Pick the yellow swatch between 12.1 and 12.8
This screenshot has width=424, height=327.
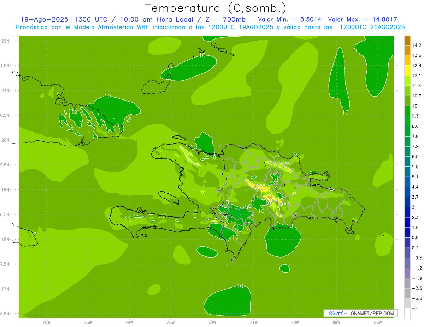(407, 70)
